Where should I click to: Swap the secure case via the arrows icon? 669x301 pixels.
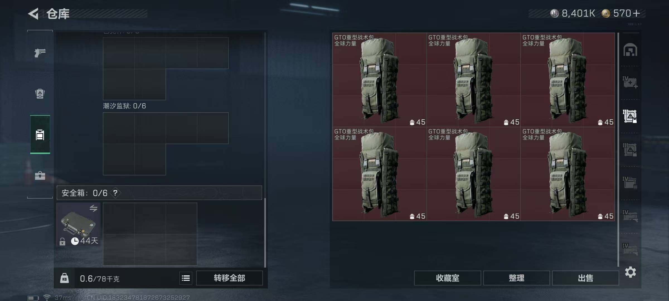coord(93,208)
